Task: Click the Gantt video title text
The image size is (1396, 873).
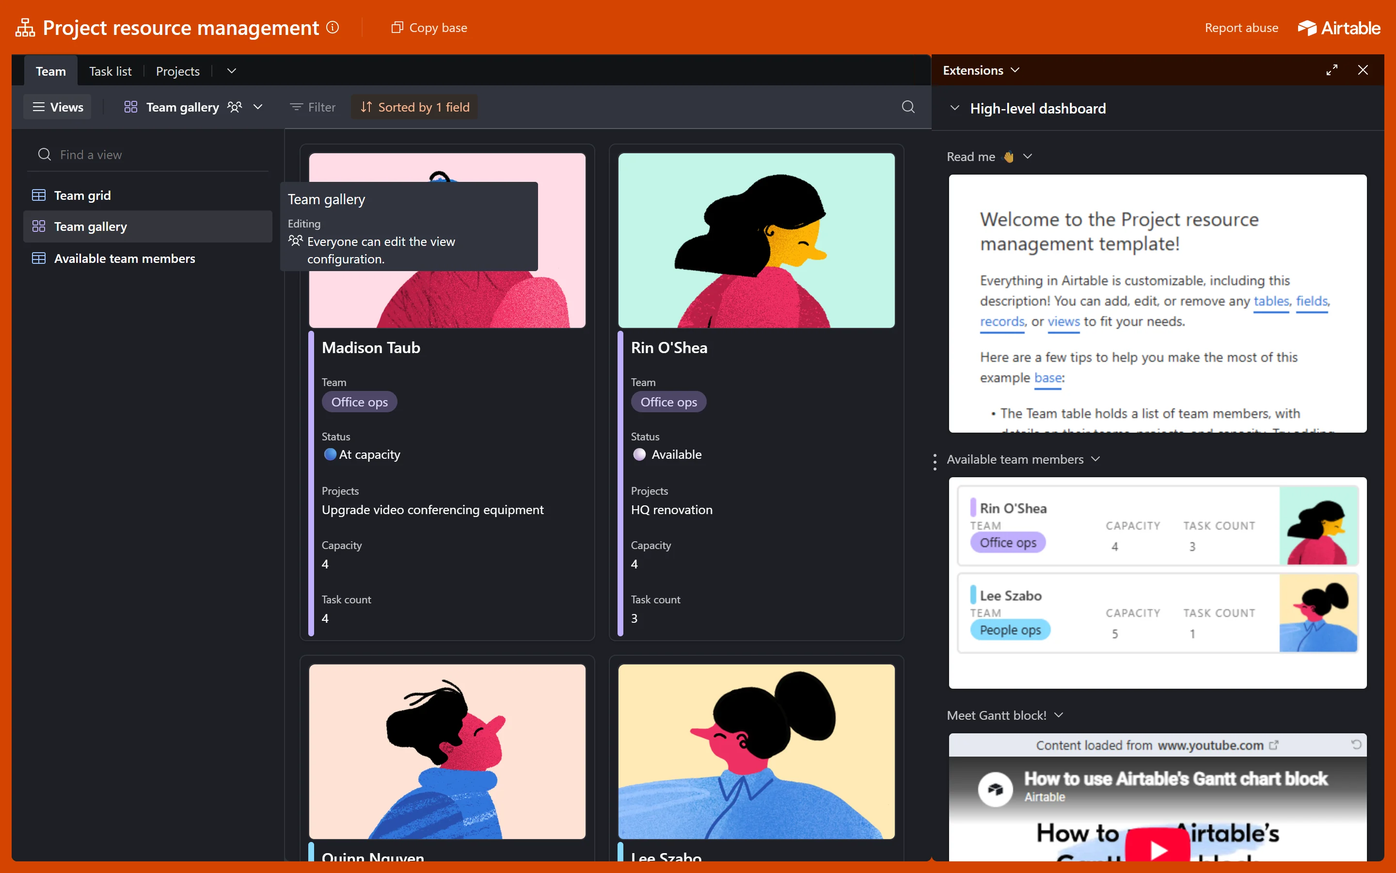Action: tap(1175, 778)
